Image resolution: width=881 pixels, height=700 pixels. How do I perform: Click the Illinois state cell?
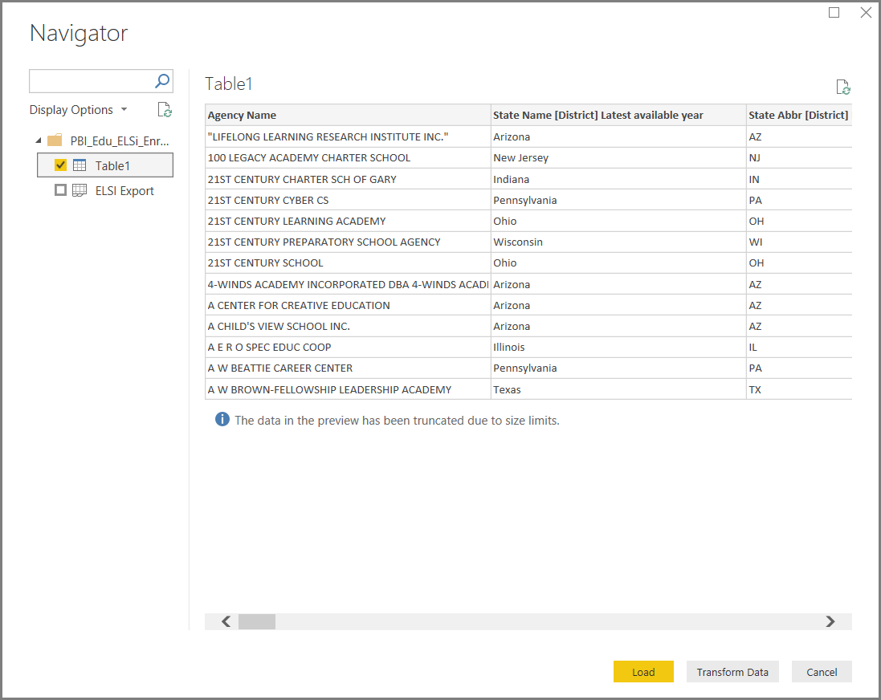coord(618,348)
